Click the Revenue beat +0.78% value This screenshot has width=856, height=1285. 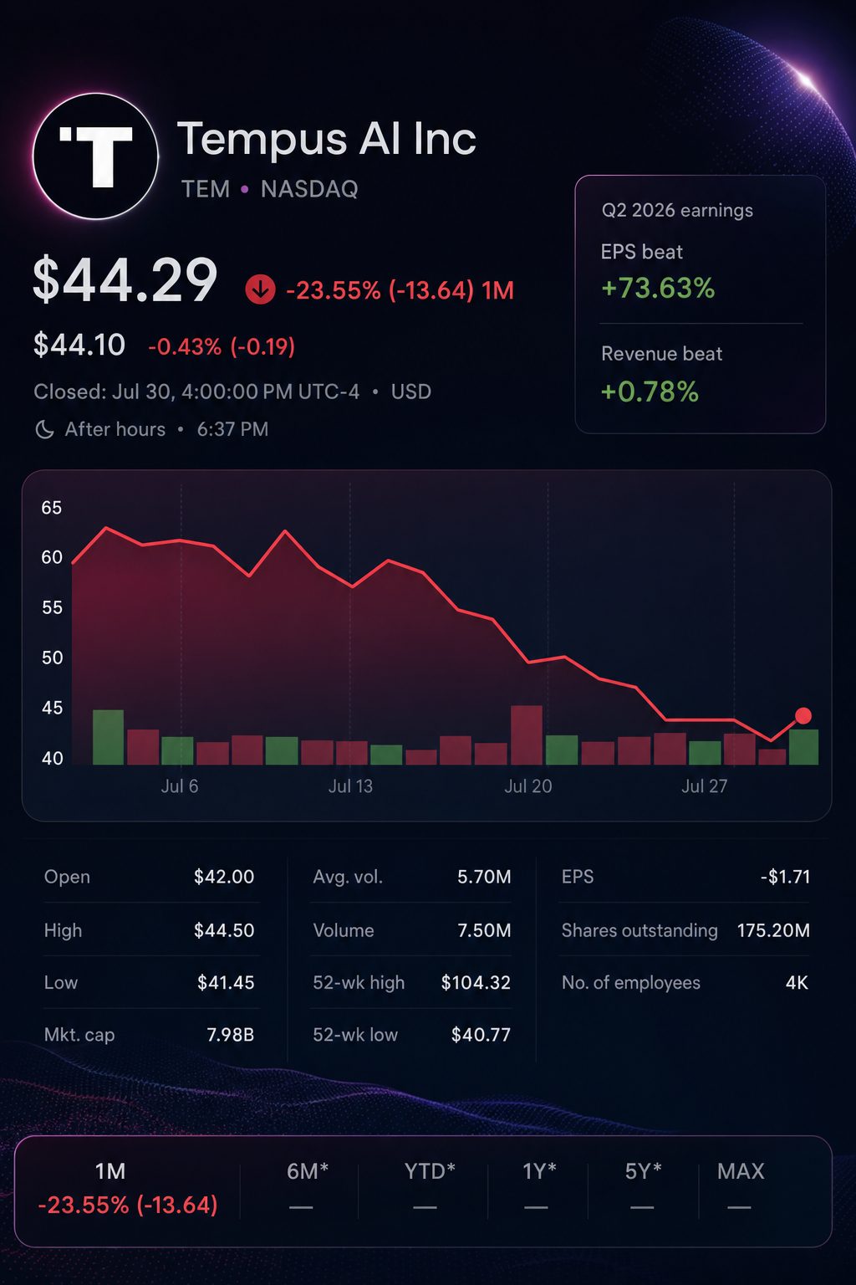pyautogui.click(x=650, y=392)
